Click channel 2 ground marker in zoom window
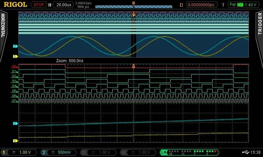 [x=15, y=123]
